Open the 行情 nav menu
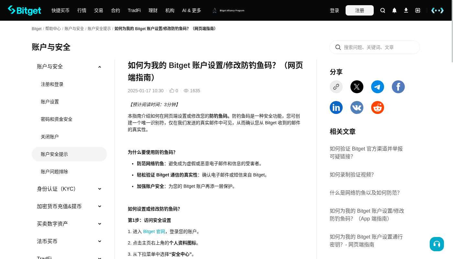This screenshot has height=259, width=453. [x=82, y=10]
